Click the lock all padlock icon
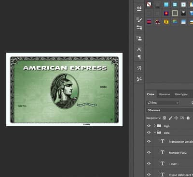 coord(188,118)
